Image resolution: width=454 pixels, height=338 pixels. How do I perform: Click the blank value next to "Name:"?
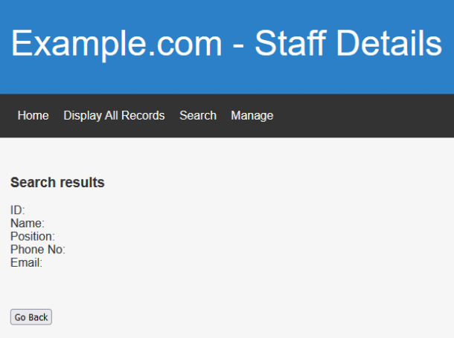click(67, 223)
